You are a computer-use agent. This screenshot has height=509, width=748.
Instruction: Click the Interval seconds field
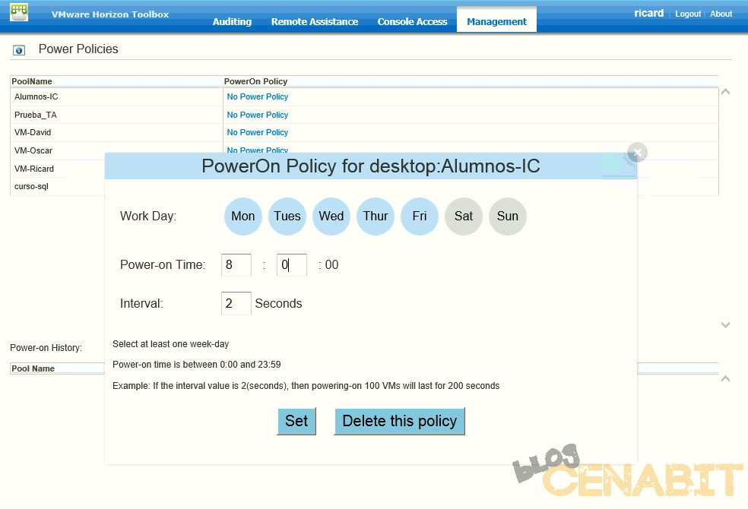(x=236, y=304)
